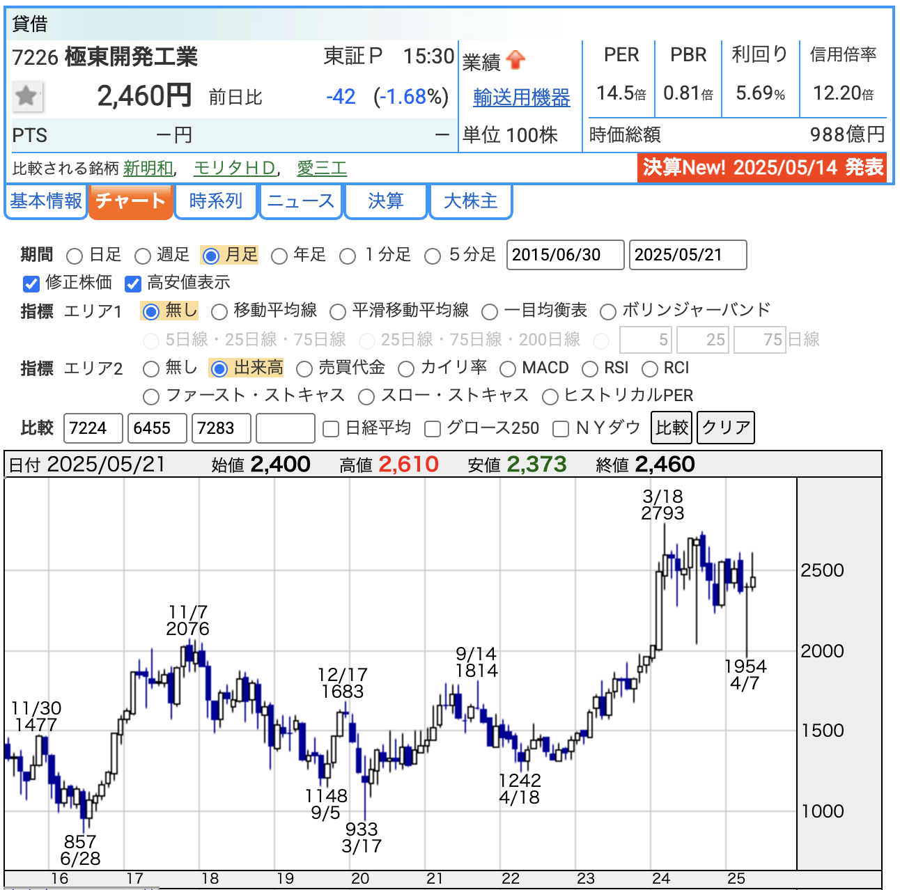
Task: Select 無し for indicator area 1
Action: pyautogui.click(x=150, y=311)
